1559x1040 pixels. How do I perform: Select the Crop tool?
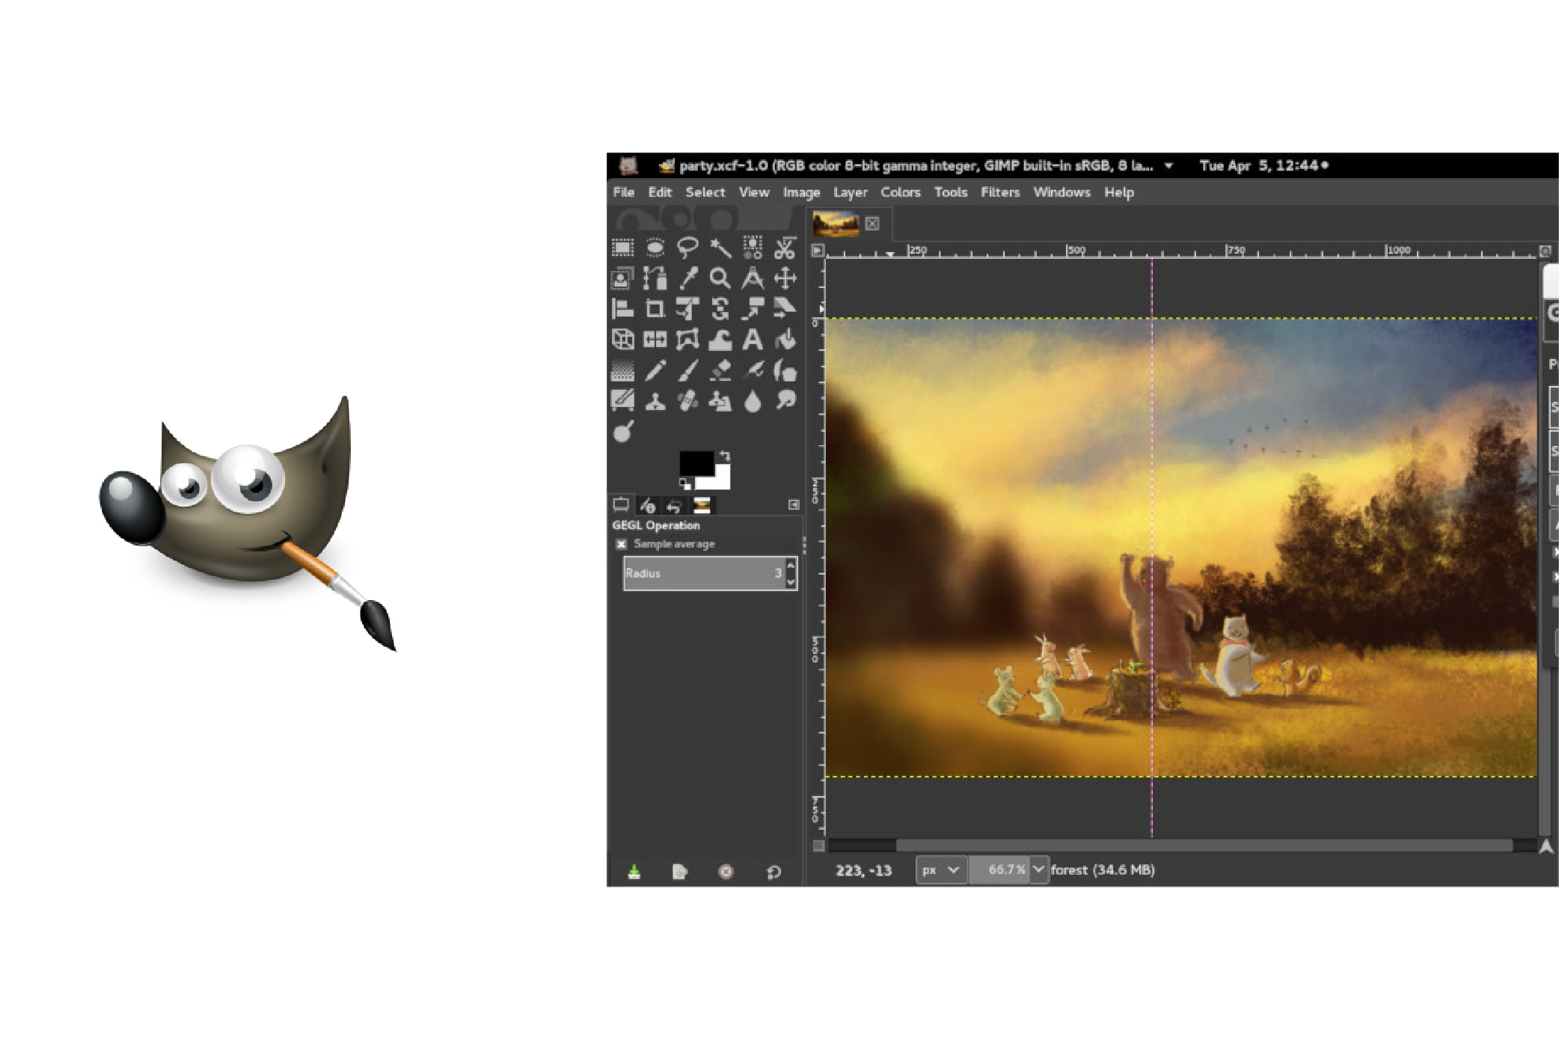tap(655, 309)
